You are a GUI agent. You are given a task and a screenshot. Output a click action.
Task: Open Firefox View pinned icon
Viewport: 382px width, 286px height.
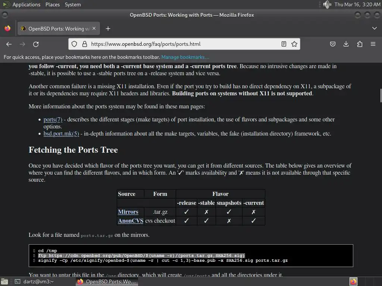[x=7, y=28]
